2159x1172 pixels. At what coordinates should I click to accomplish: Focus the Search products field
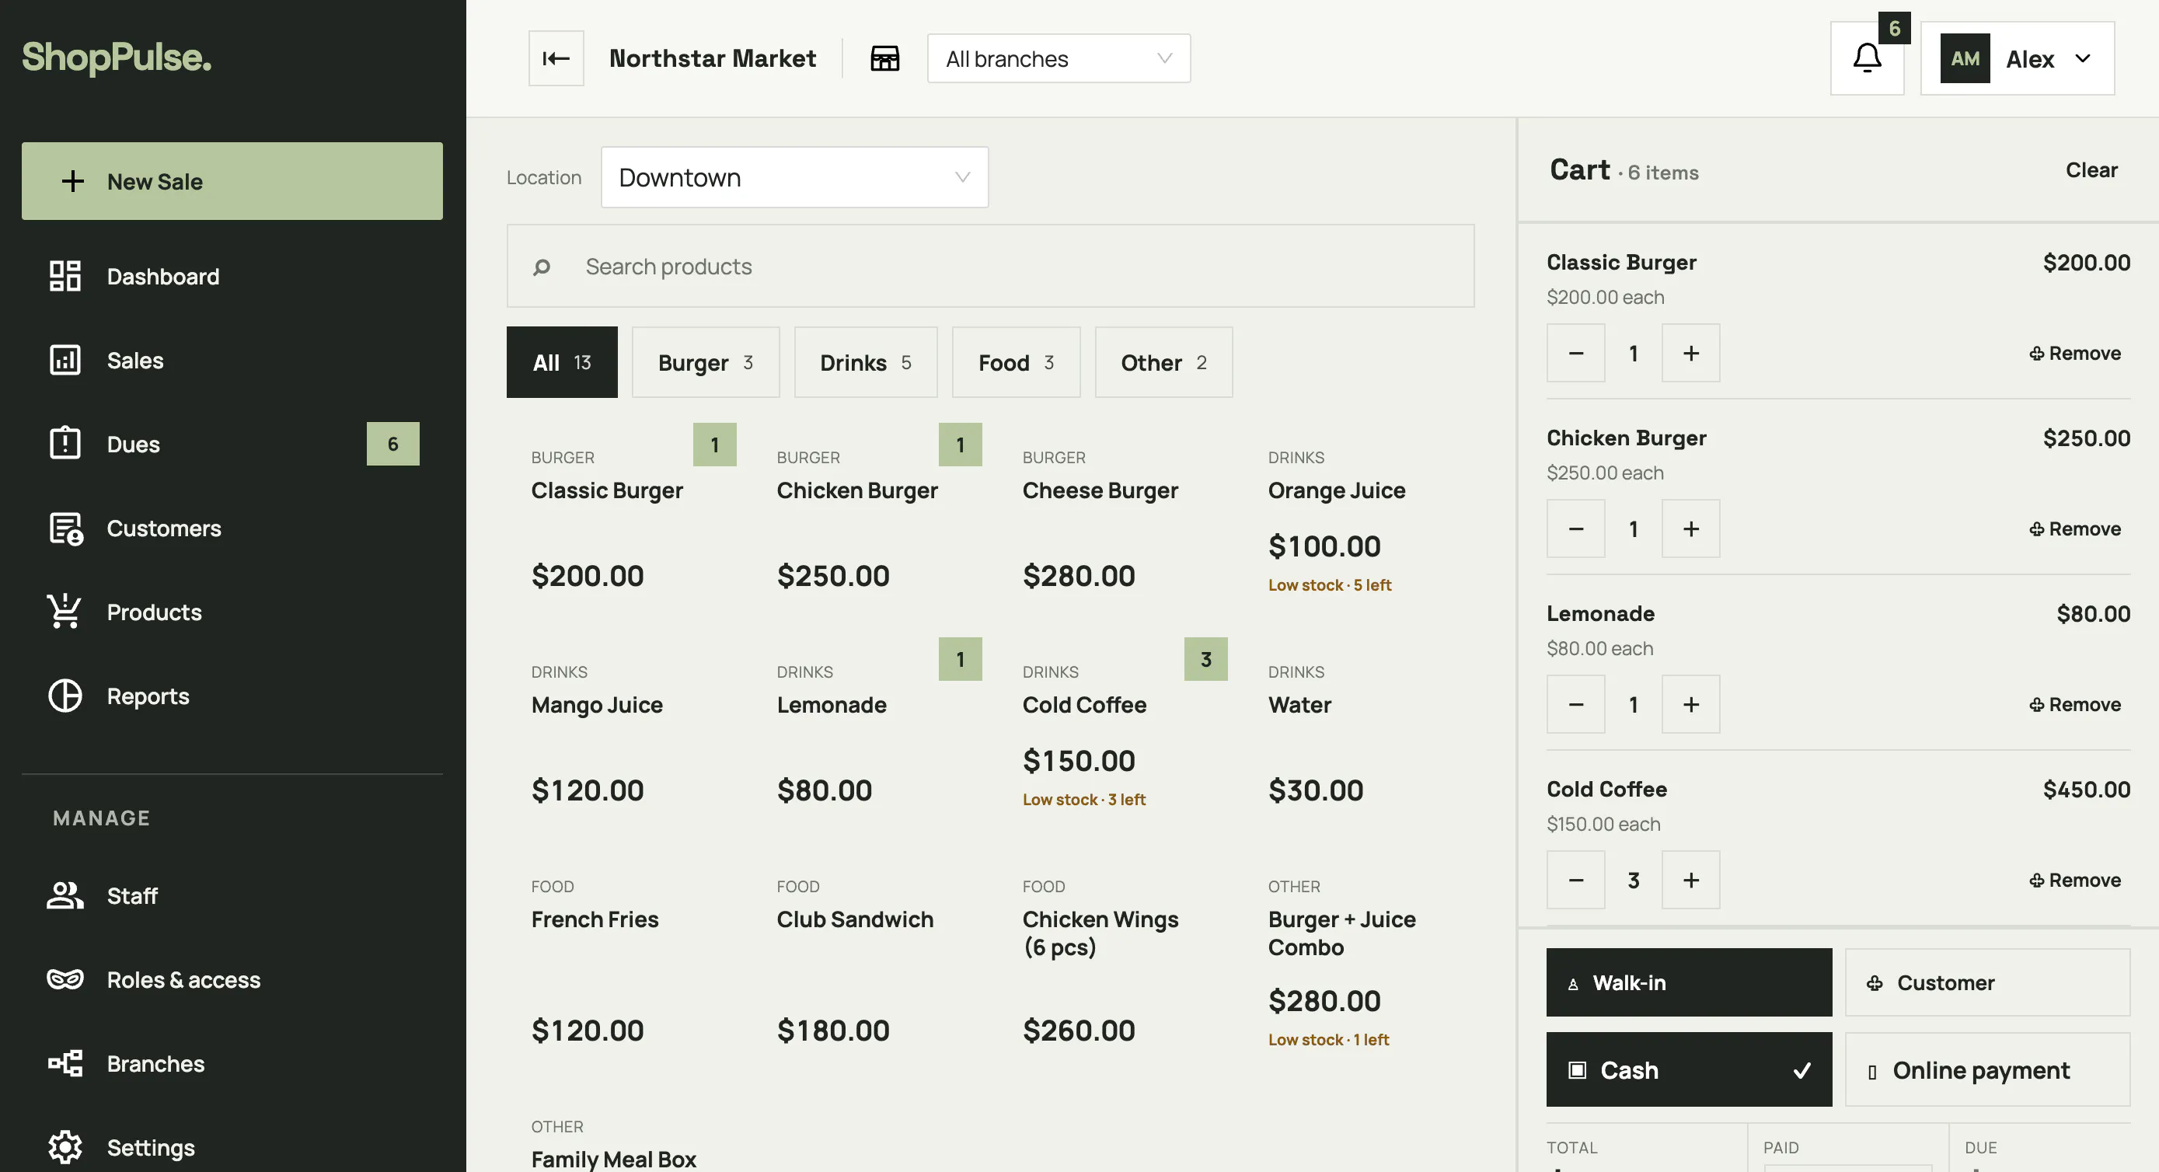pyautogui.click(x=990, y=266)
